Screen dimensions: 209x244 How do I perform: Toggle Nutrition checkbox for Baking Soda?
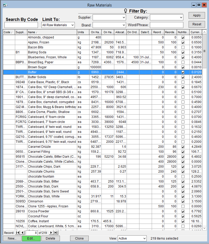[x=183, y=52]
